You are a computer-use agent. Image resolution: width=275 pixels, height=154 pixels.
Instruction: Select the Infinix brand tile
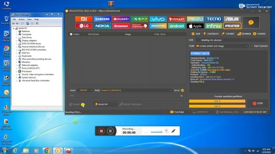pyautogui.click(x=214, y=26)
